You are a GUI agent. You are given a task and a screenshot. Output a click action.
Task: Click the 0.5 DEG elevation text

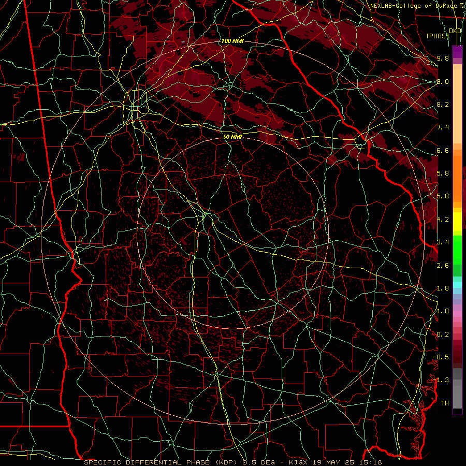click(258, 462)
